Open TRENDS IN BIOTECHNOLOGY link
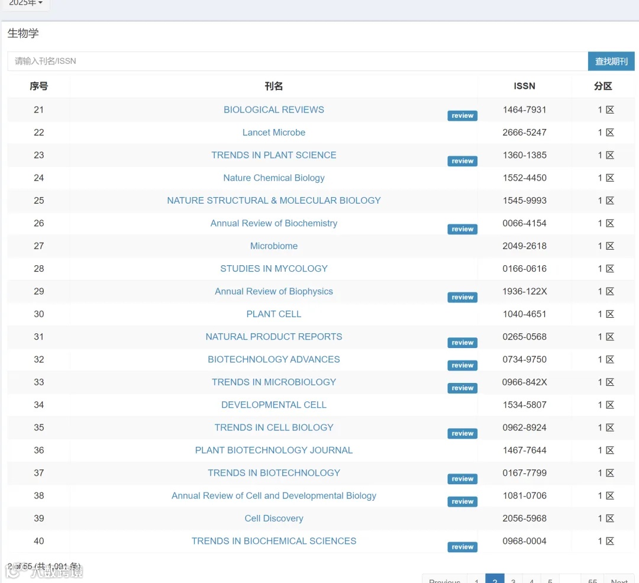This screenshot has height=583, width=639. (x=274, y=473)
